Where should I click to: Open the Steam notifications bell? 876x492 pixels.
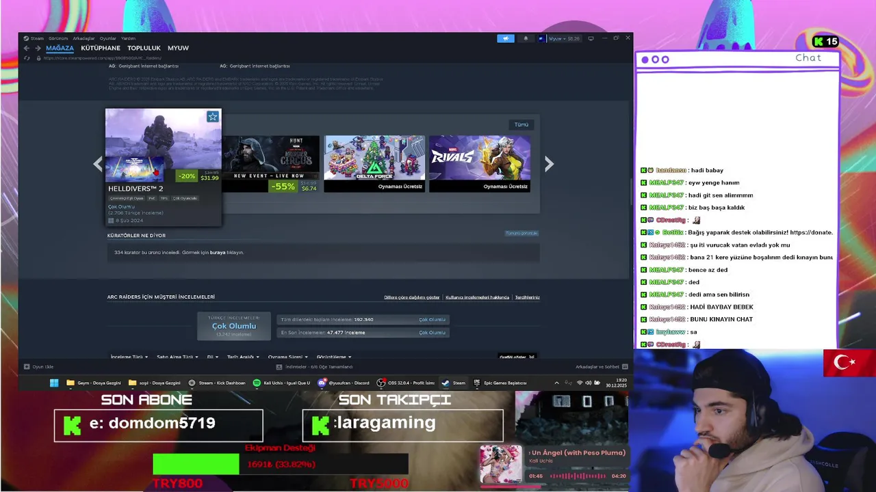[x=526, y=38]
